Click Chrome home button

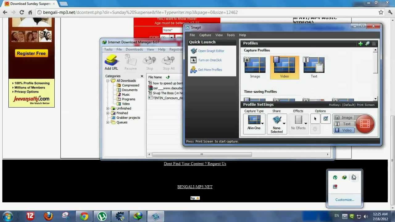click(x=30, y=12)
